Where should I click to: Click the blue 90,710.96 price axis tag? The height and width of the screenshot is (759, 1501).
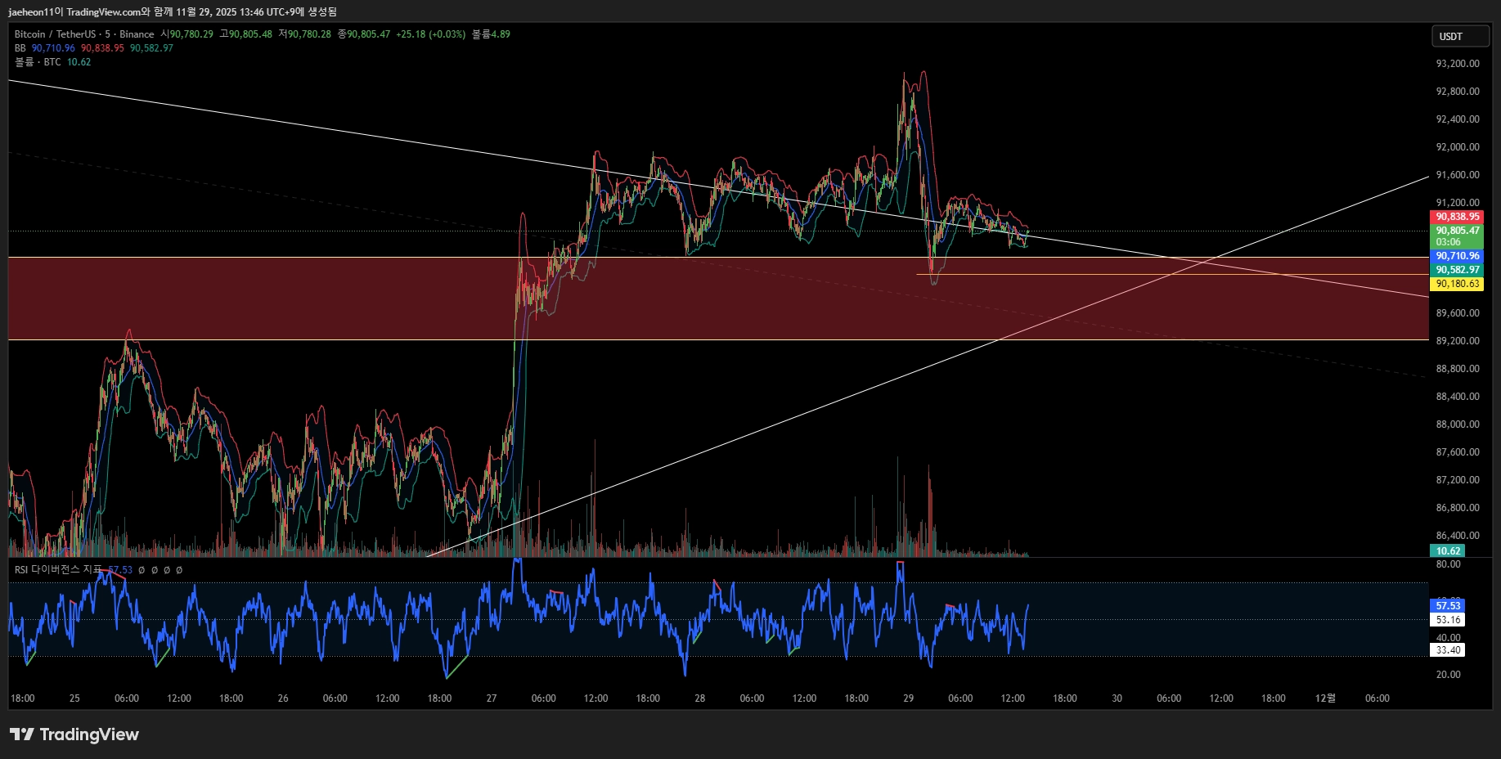(1457, 256)
